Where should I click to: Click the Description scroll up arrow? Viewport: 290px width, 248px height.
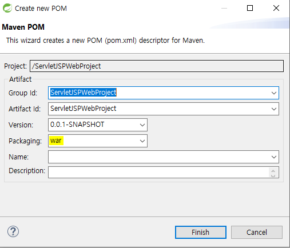pyautogui.click(x=273, y=171)
